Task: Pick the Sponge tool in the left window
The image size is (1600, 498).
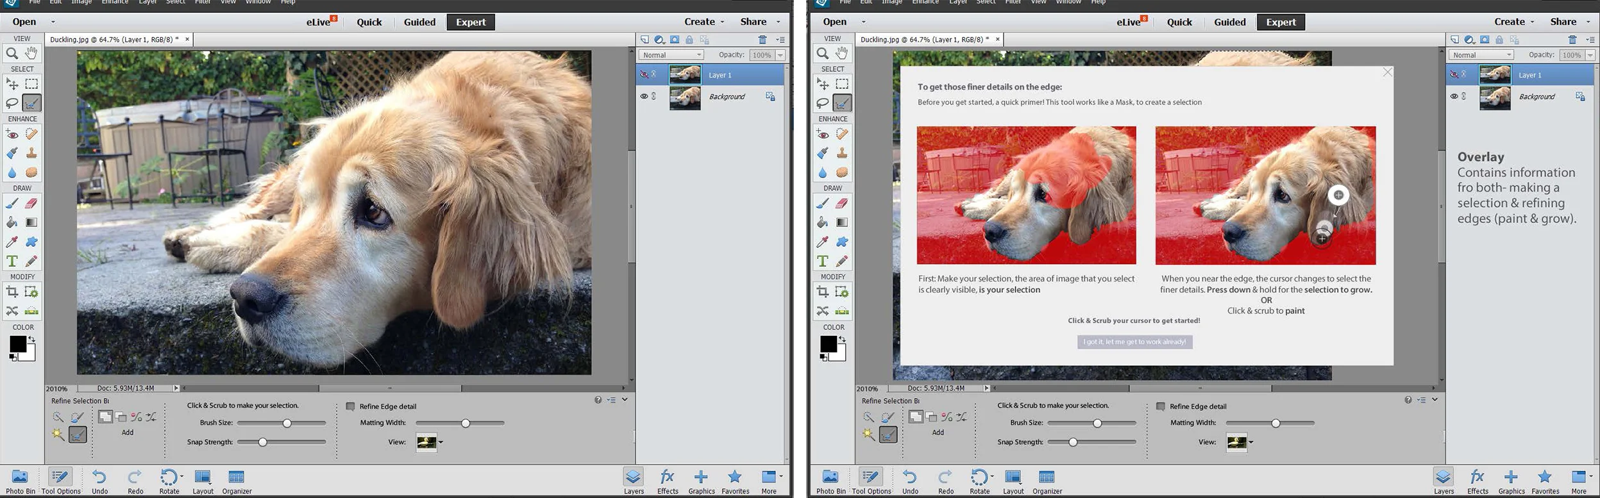Action: (31, 172)
